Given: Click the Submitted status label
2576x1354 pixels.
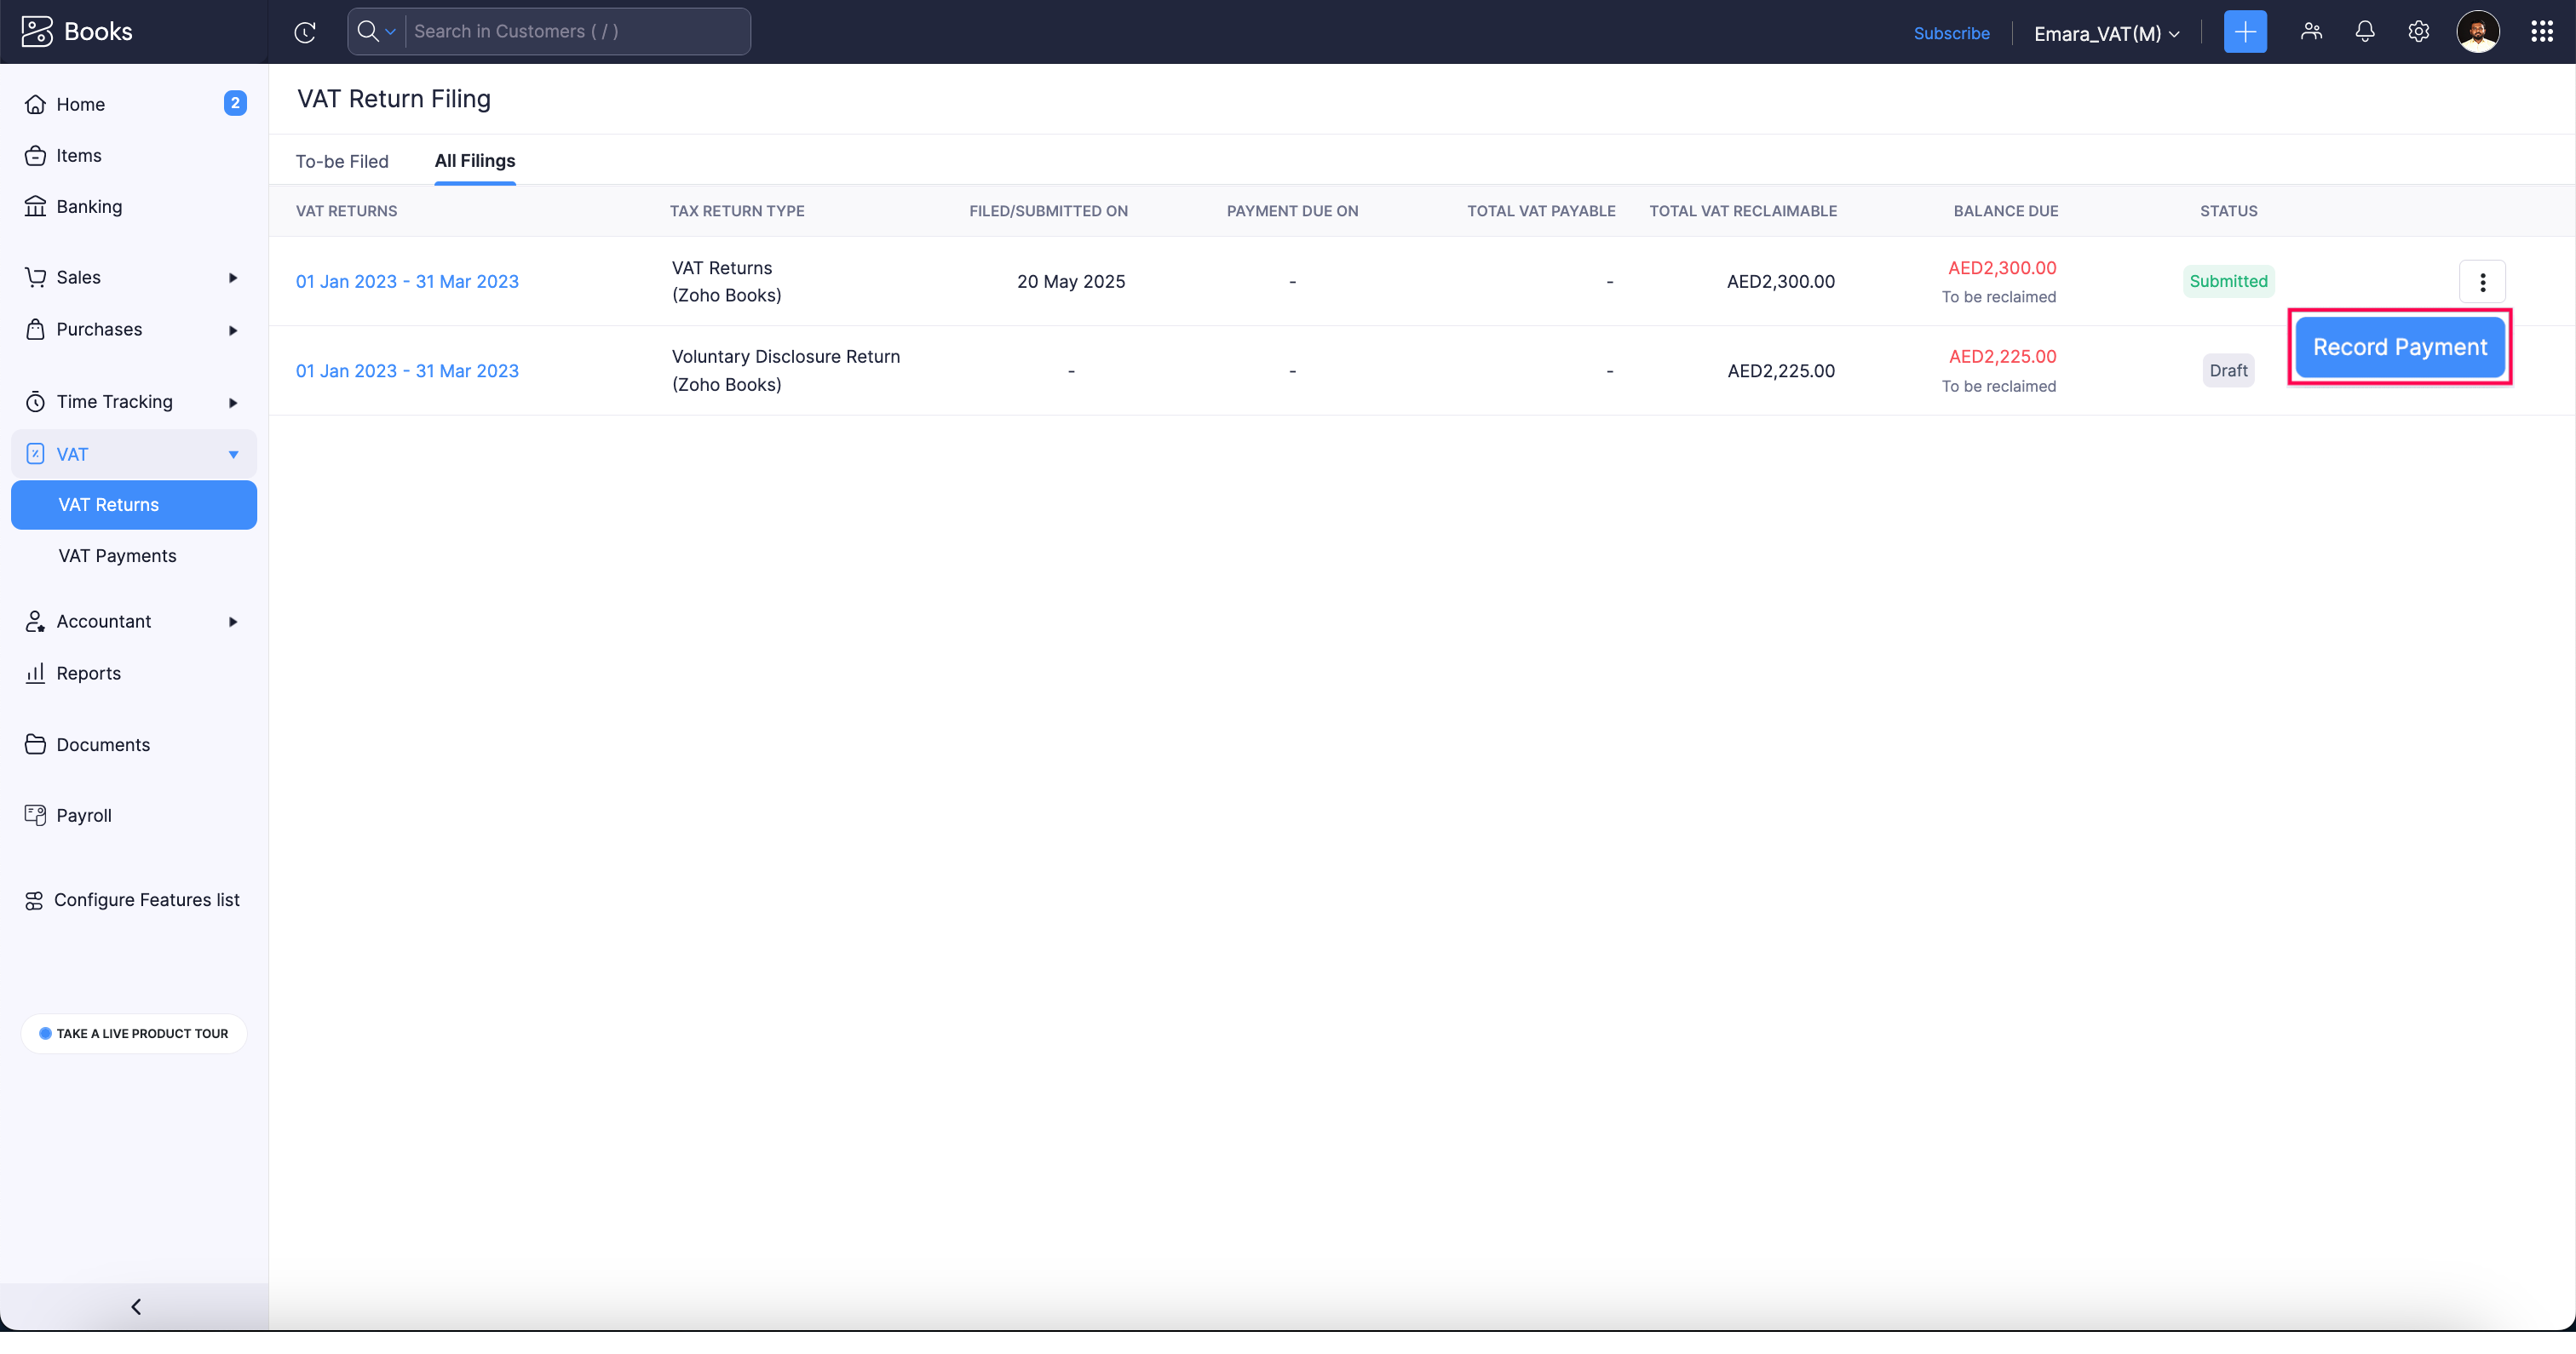Looking at the screenshot, I should 2228,282.
